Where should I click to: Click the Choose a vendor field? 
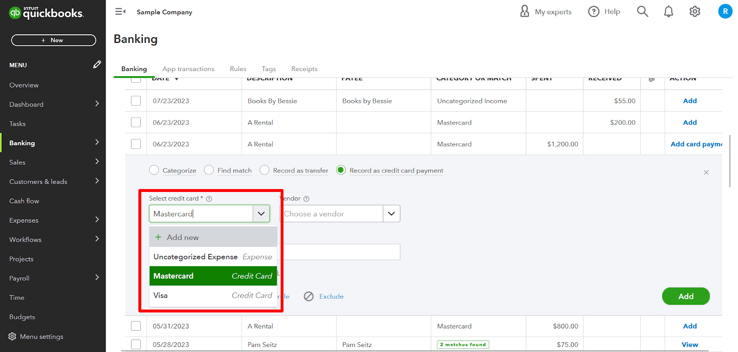[x=331, y=214]
